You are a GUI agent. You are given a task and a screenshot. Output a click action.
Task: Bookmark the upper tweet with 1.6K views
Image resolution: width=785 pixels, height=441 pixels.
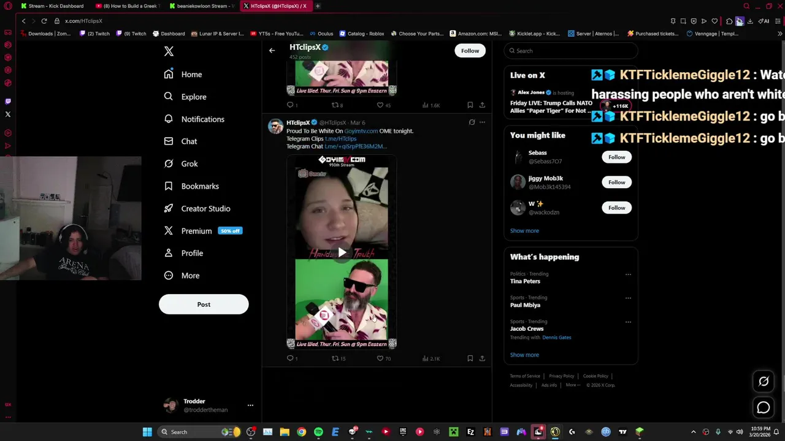coord(470,105)
